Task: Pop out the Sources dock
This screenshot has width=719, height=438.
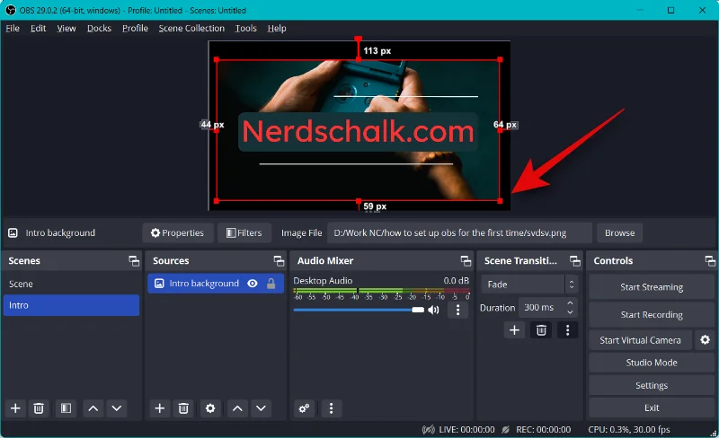Action: tap(279, 260)
